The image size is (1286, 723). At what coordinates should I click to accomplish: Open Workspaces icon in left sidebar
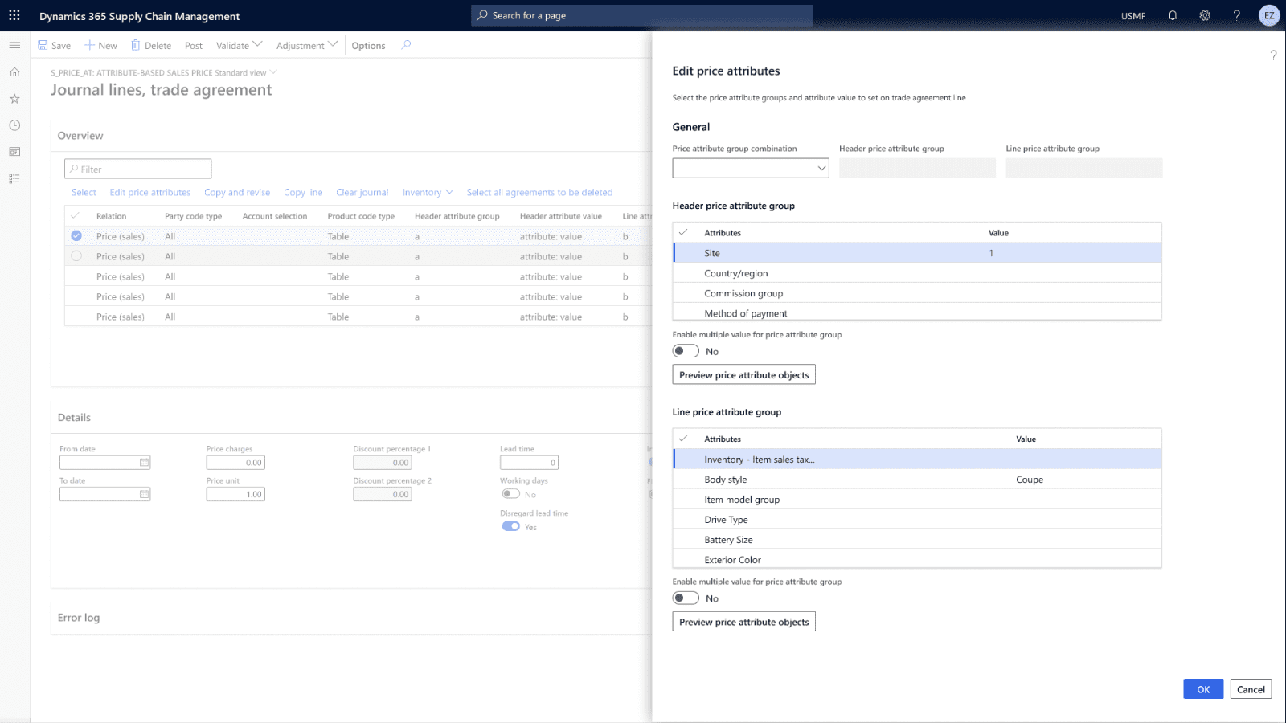coord(14,152)
